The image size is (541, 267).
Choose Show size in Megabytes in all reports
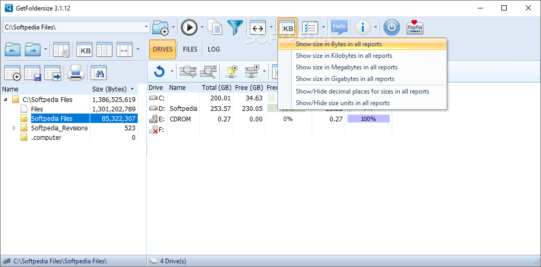click(362, 67)
